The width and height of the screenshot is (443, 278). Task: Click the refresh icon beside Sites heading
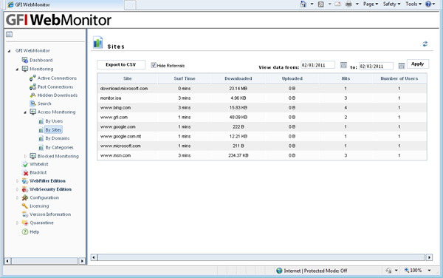425,44
